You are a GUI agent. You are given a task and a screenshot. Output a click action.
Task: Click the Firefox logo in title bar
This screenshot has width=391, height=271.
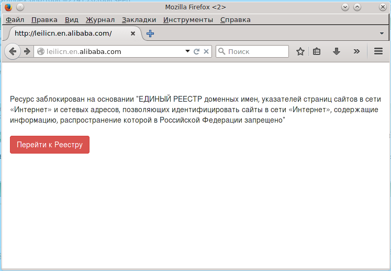point(8,7)
